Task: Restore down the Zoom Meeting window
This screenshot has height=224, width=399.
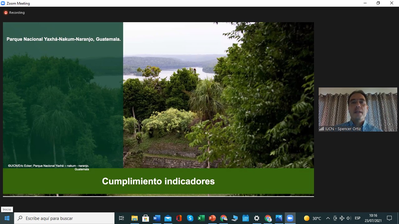Action: [x=378, y=3]
